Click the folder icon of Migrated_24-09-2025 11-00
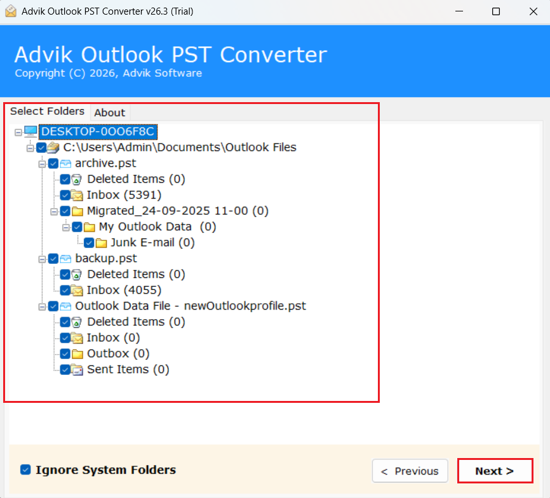Screen dimensions: 550x498 tap(77, 211)
